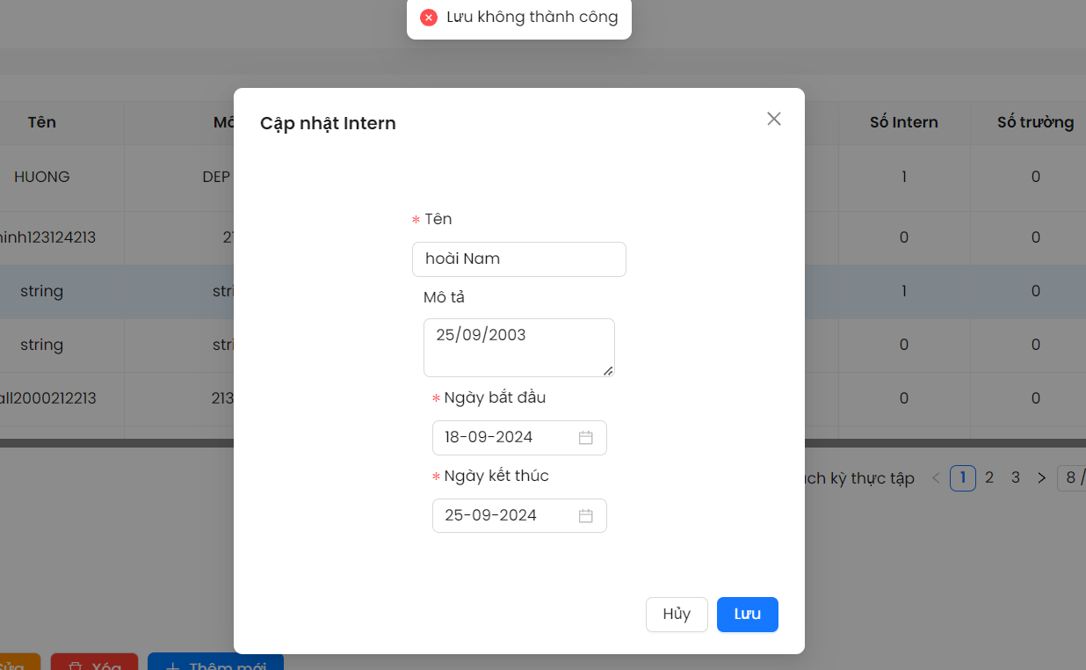
Task: Click the Ngày bắt đầu date field
Action: coord(501,438)
